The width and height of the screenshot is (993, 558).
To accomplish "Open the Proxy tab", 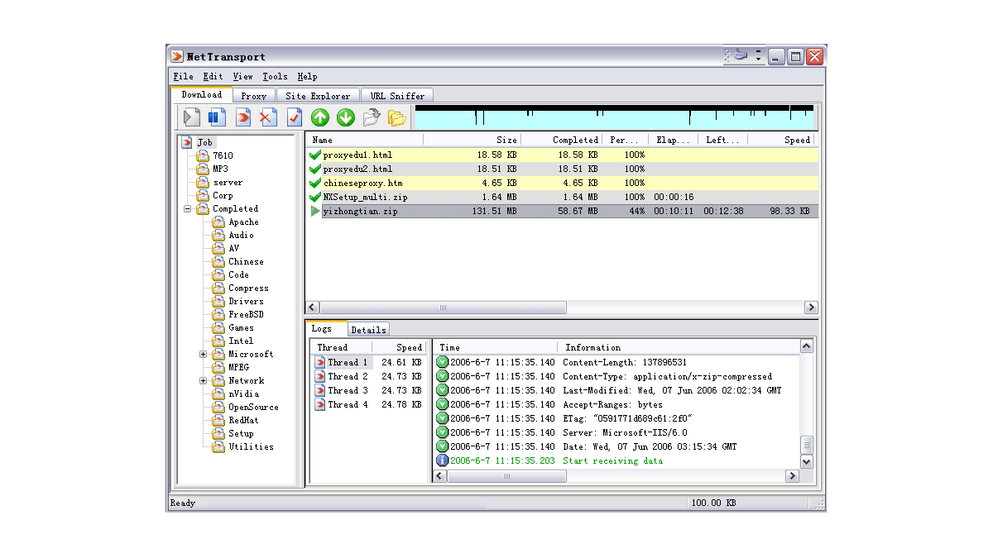I will coord(253,94).
